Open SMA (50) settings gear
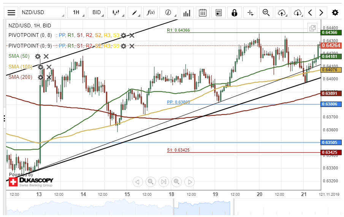Screen dimensions: 344x217 38,56
